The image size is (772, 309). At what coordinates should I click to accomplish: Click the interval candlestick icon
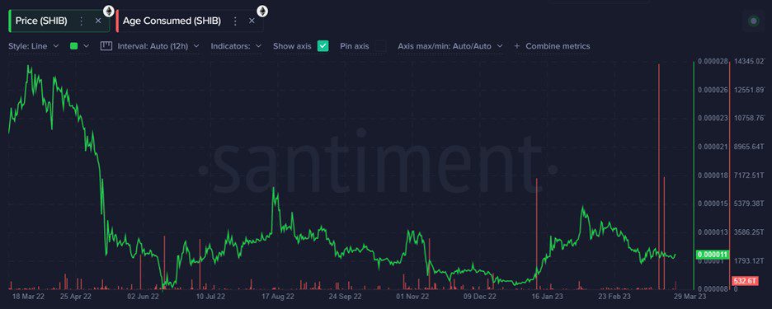click(106, 46)
